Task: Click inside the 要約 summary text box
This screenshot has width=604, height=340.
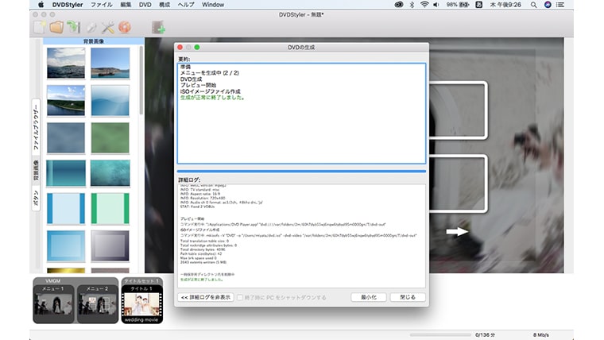Action: point(301,114)
